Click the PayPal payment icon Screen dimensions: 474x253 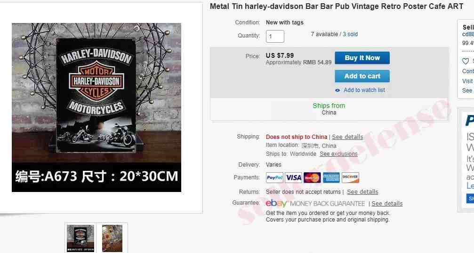(274, 177)
